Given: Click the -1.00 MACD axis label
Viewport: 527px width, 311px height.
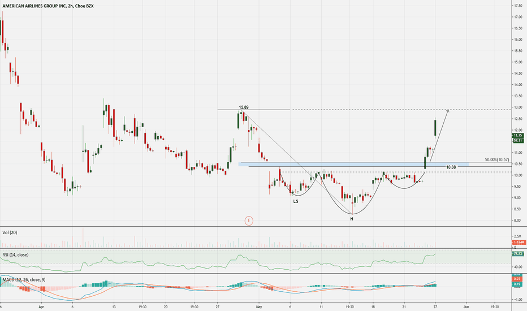Looking at the screenshot, I should pos(517,300).
